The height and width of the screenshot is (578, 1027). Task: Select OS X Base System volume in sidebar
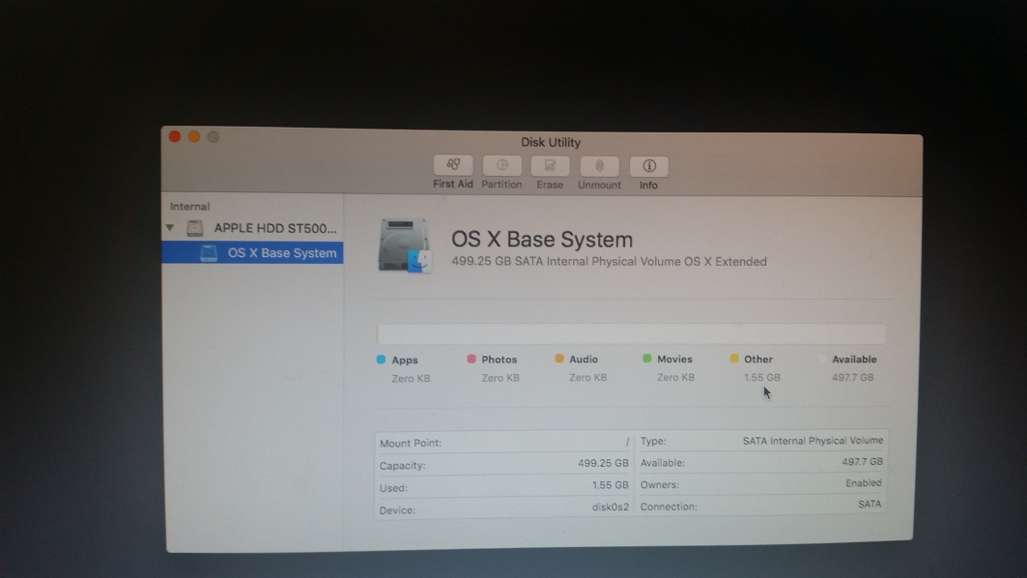point(252,253)
